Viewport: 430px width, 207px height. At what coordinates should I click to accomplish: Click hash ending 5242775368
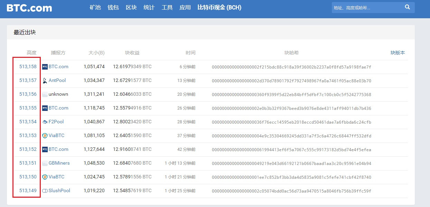coord(291,94)
